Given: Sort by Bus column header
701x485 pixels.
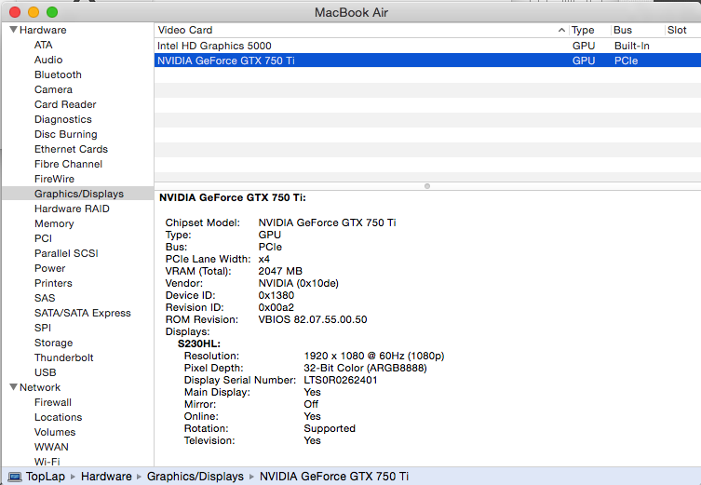Looking at the screenshot, I should (x=623, y=30).
